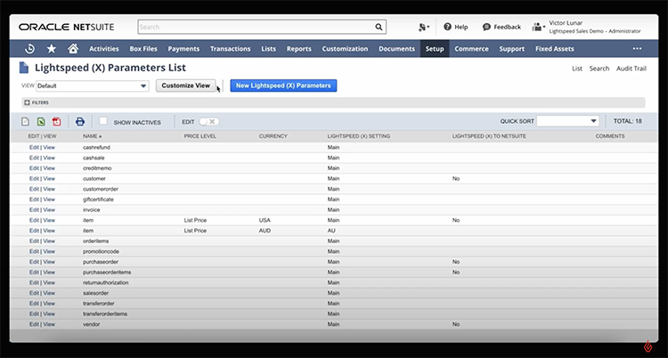
Task: Open the Transactions menu
Action: pyautogui.click(x=231, y=49)
